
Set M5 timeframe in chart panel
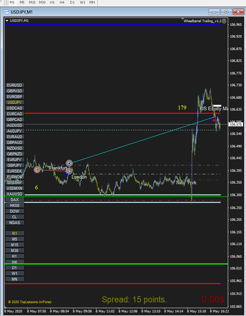tap(15, 239)
